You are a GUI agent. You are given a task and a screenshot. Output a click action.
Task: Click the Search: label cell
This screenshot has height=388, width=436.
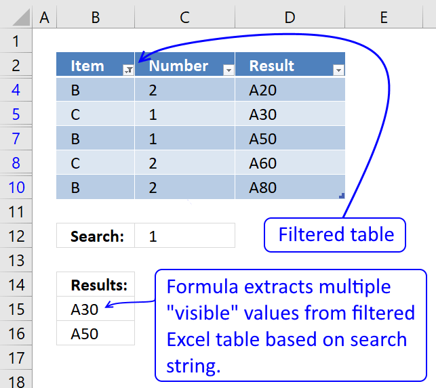click(x=95, y=236)
